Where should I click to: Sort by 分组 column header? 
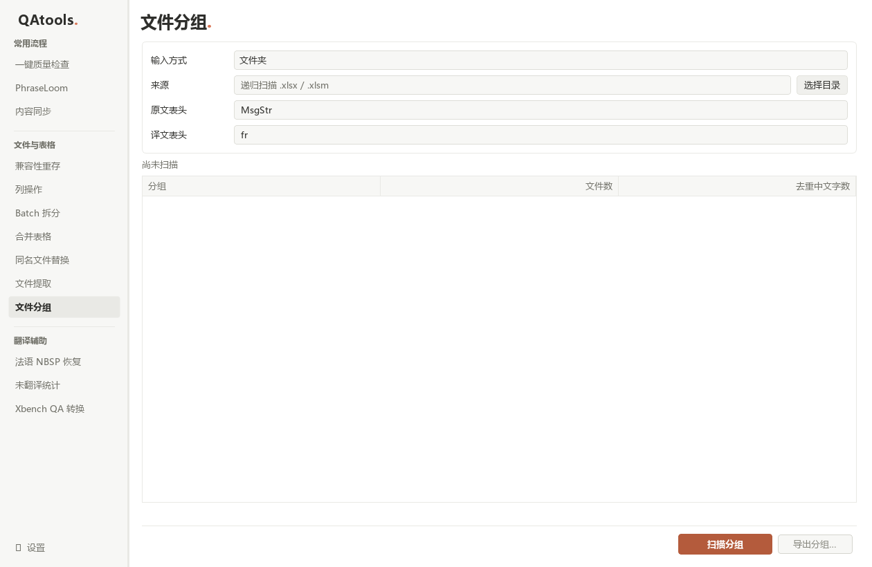pyautogui.click(x=261, y=186)
